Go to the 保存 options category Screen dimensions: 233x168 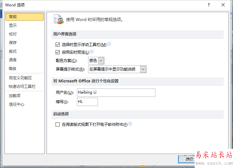tap(13, 43)
